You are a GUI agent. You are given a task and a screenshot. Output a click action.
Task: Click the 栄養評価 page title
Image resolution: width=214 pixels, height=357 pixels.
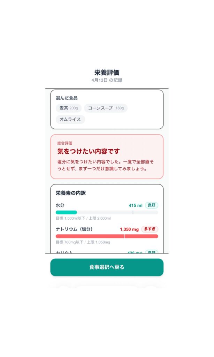107,73
